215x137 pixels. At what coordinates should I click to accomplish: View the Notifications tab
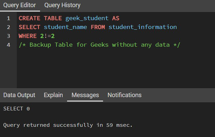124,95
